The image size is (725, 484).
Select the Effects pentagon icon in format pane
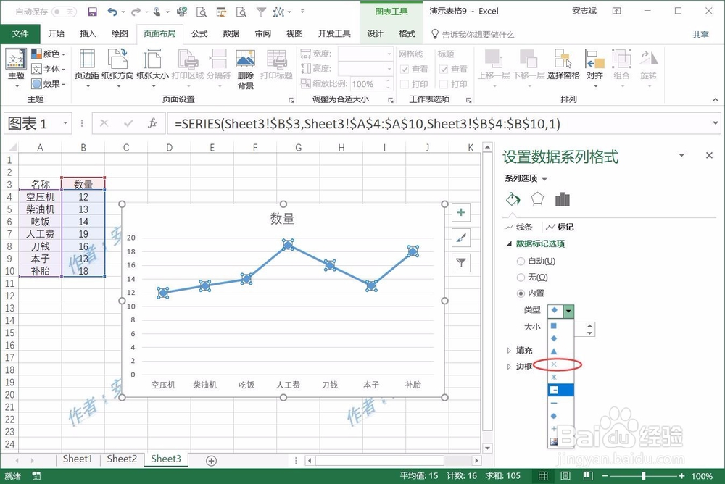[537, 199]
